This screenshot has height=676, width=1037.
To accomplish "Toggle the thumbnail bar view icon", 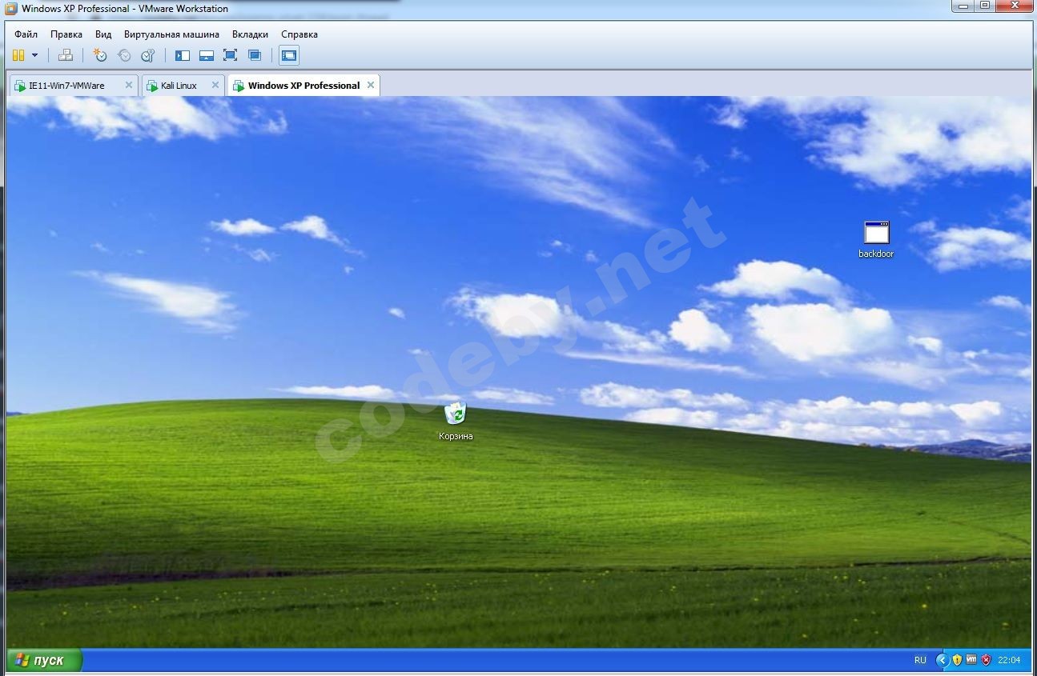I will [x=207, y=55].
